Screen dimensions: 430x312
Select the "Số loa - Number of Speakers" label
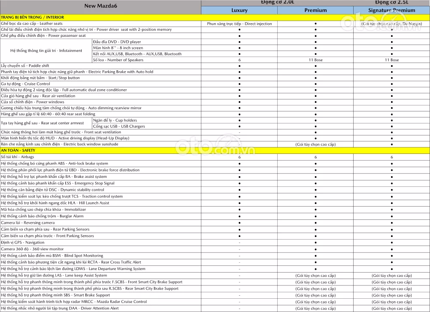118,60
